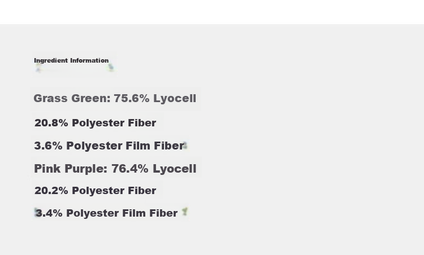Click the words Grass Green

(70, 99)
